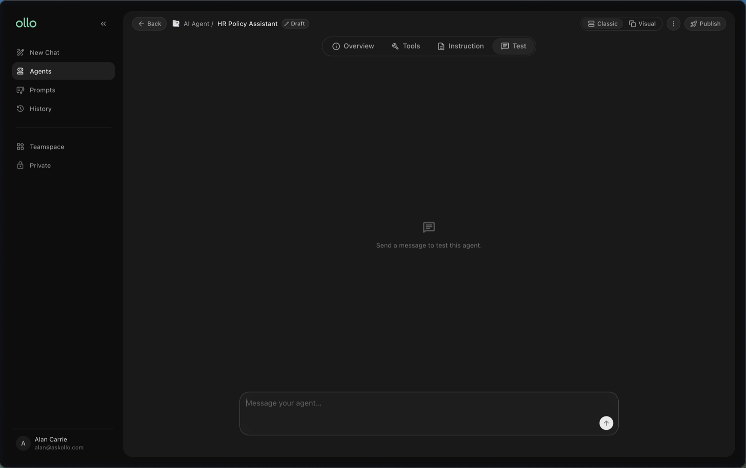
Task: Click the AI Agent breadcrumb link
Action: tap(196, 24)
